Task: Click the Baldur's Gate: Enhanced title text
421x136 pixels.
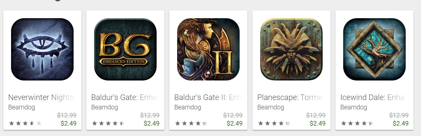Action: click(x=124, y=97)
